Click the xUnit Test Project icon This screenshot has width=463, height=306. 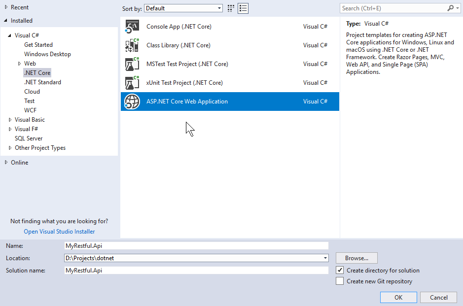coord(132,83)
